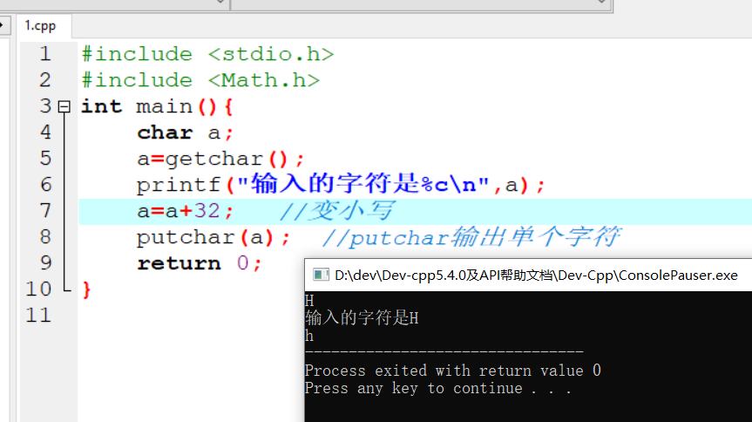Click the ConsolePauser.exe title bar text
The height and width of the screenshot is (422, 752).
(536, 276)
